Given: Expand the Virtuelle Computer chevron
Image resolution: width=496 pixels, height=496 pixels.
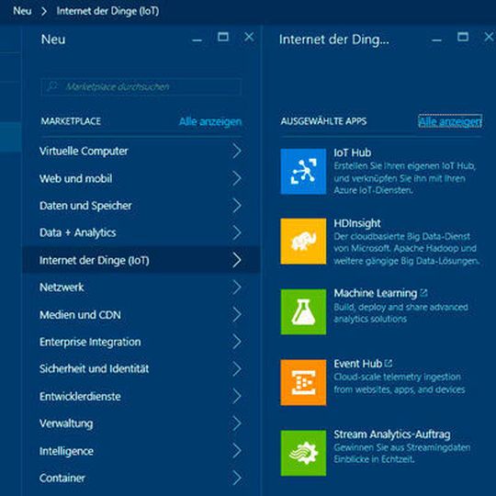Looking at the screenshot, I should coord(237,151).
